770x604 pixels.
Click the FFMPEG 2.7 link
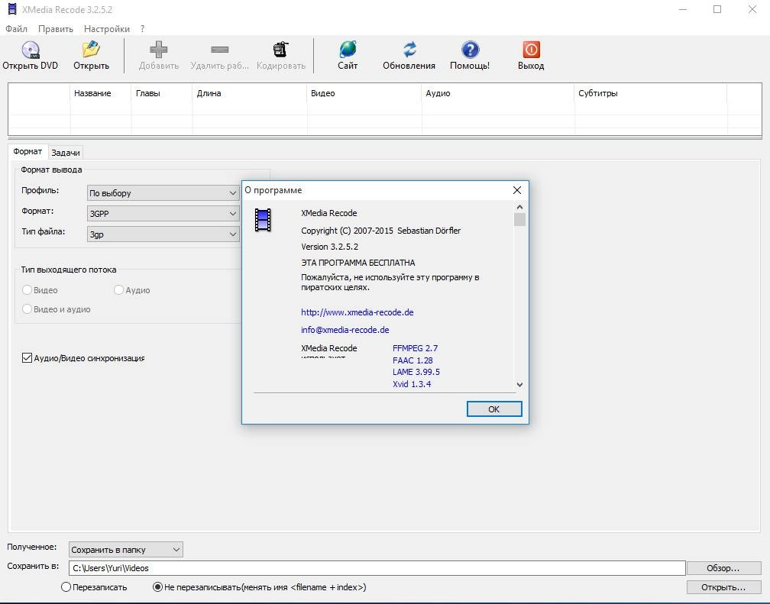pos(415,348)
